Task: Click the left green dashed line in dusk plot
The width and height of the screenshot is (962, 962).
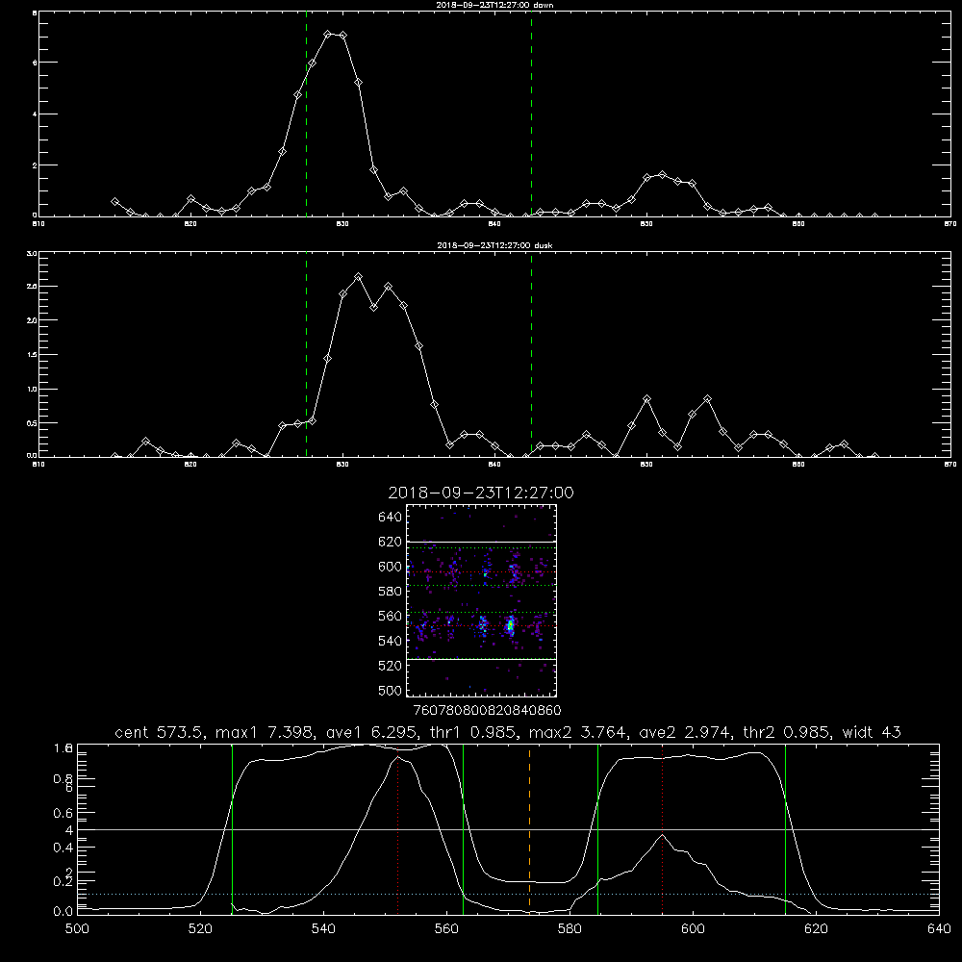Action: pos(306,354)
